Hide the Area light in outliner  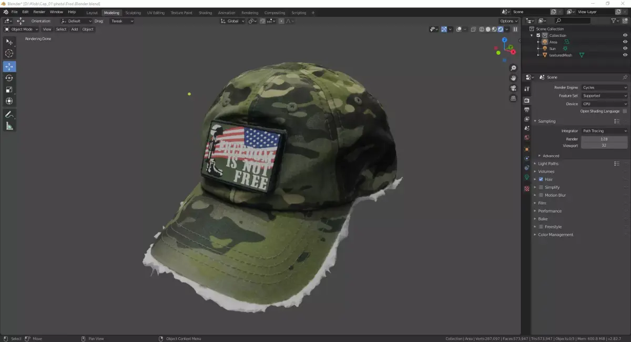tap(625, 42)
